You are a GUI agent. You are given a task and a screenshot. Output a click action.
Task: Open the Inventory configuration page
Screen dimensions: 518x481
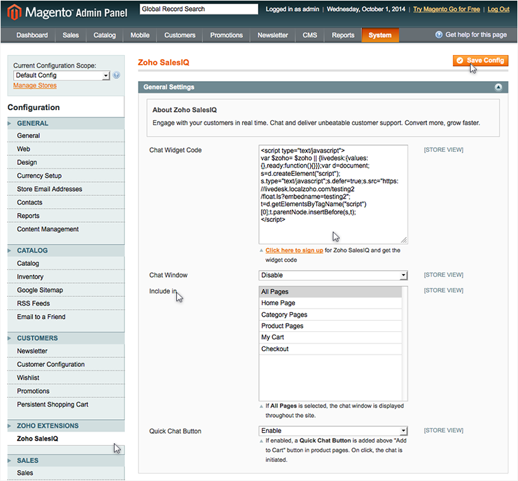pos(66,276)
